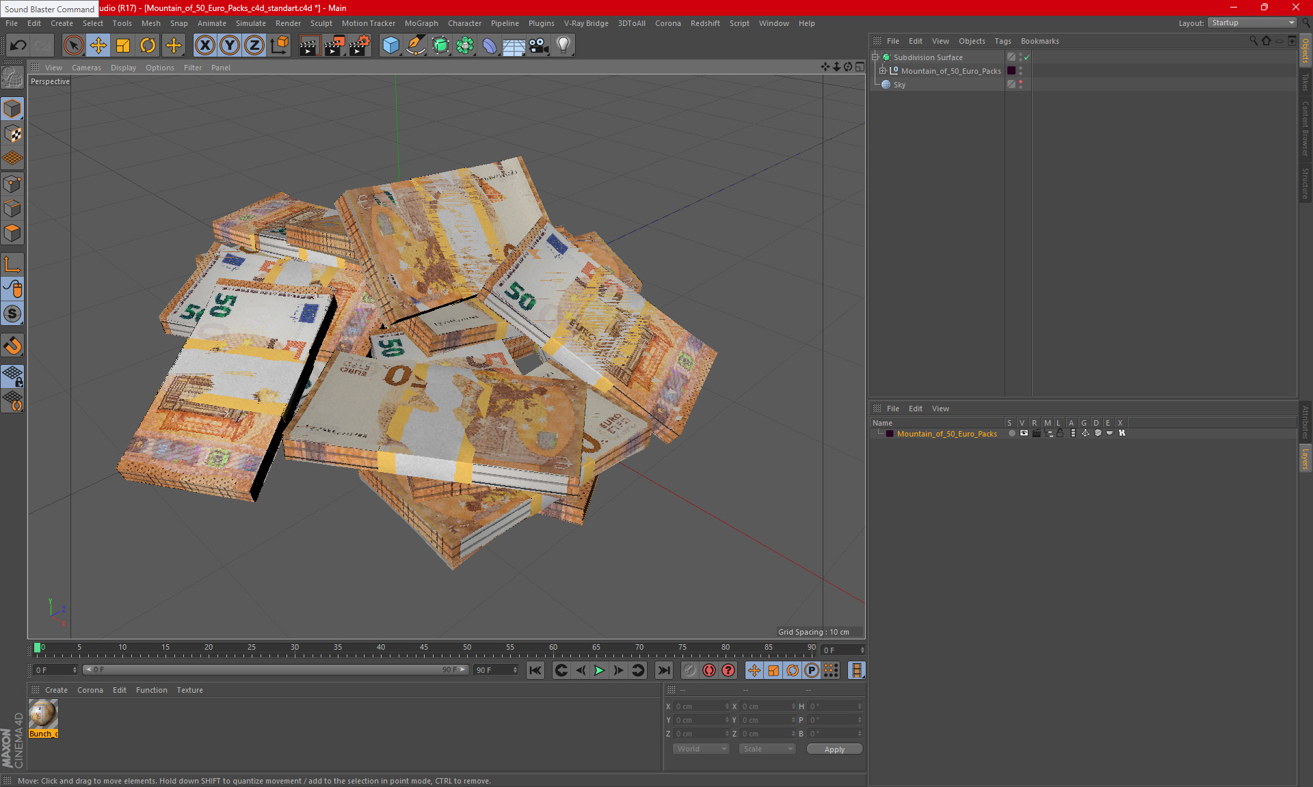Switch coordinate system icon
The height and width of the screenshot is (787, 1313).
(280, 46)
